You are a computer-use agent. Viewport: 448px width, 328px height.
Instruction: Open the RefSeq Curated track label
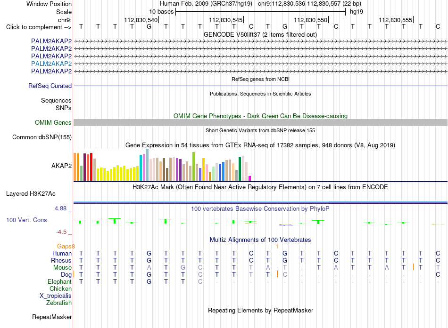[50, 86]
